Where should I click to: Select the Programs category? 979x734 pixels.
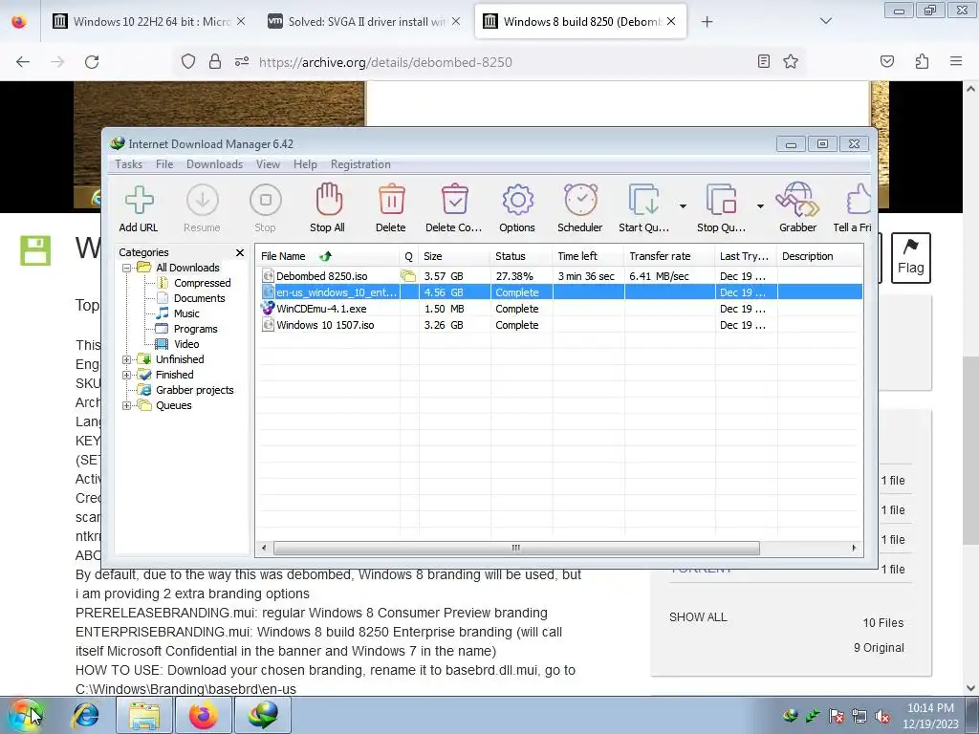(x=187, y=329)
